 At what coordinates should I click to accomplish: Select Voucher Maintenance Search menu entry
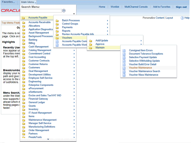(144, 71)
